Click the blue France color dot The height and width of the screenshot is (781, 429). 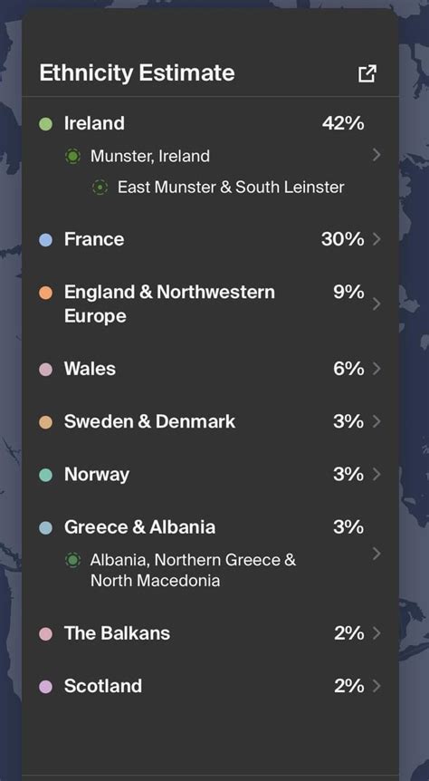point(46,240)
